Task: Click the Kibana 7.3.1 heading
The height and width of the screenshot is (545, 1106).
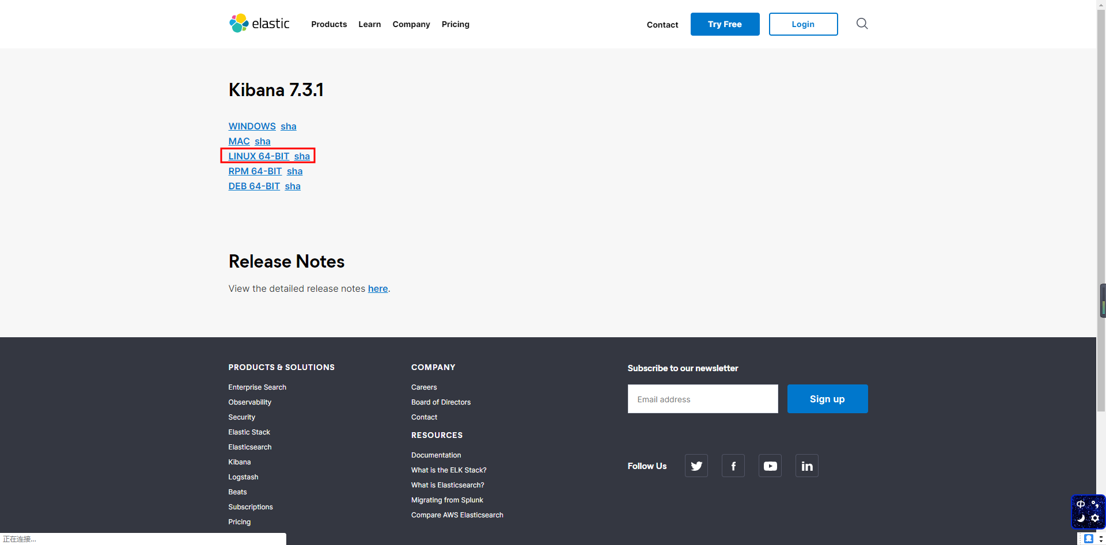Action: coord(276,90)
